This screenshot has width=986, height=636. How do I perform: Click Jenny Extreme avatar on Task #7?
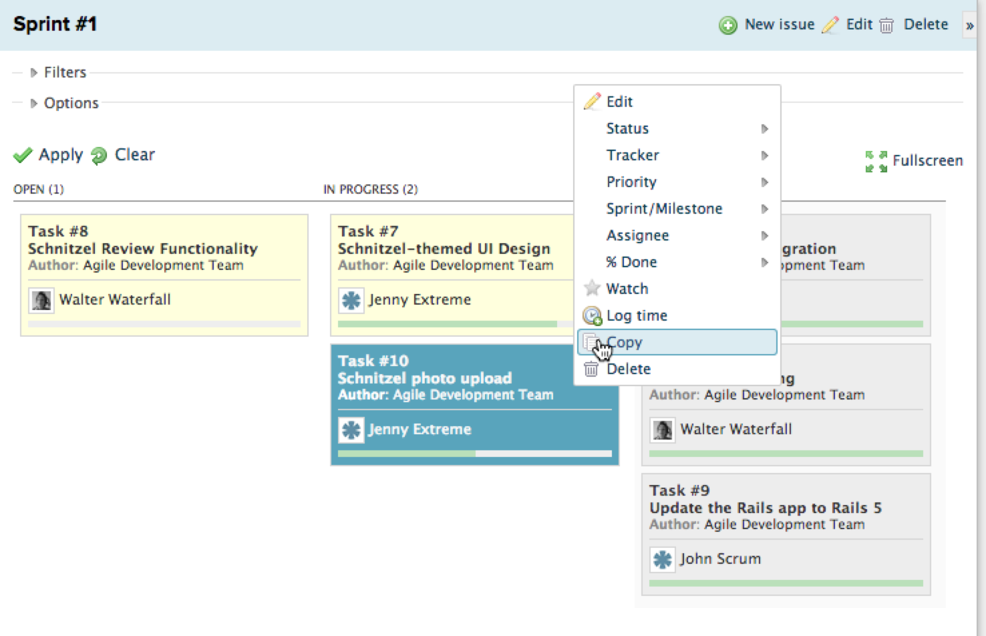[351, 300]
